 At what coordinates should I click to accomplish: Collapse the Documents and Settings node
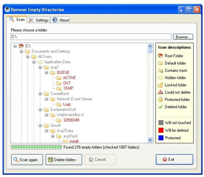[x=21, y=51]
